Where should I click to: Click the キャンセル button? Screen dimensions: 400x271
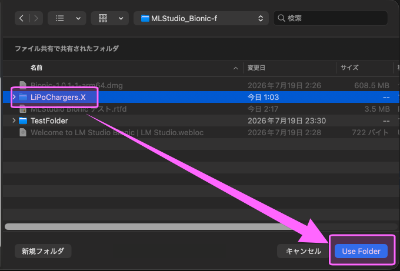pos(304,251)
